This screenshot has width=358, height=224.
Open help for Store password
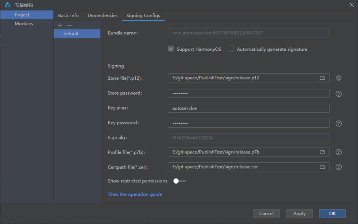(339, 94)
